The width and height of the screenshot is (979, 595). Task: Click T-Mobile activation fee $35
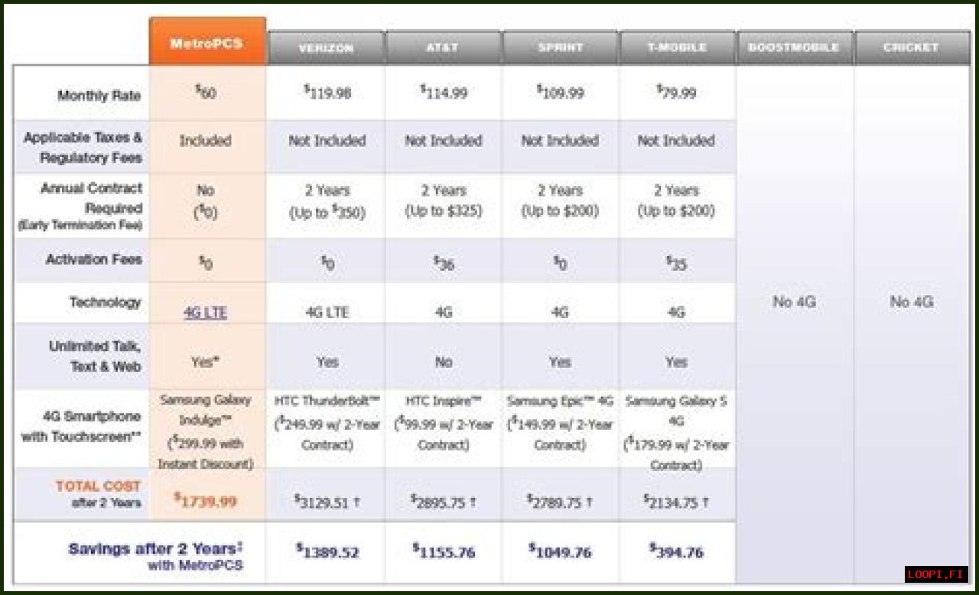click(676, 264)
